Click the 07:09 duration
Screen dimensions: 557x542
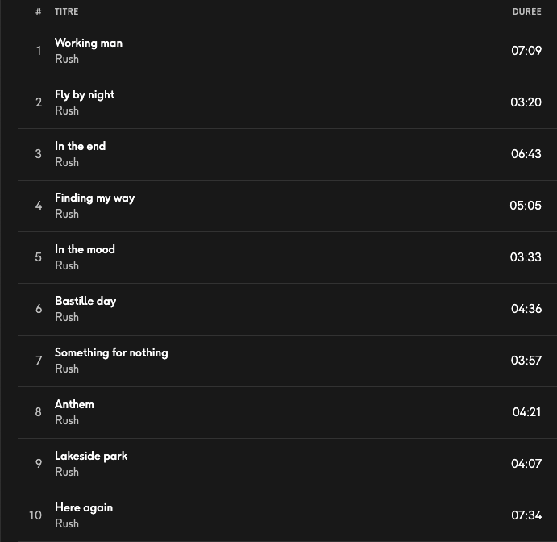pyautogui.click(x=526, y=51)
